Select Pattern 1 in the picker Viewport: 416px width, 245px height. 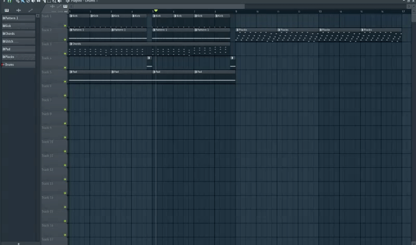(18, 18)
